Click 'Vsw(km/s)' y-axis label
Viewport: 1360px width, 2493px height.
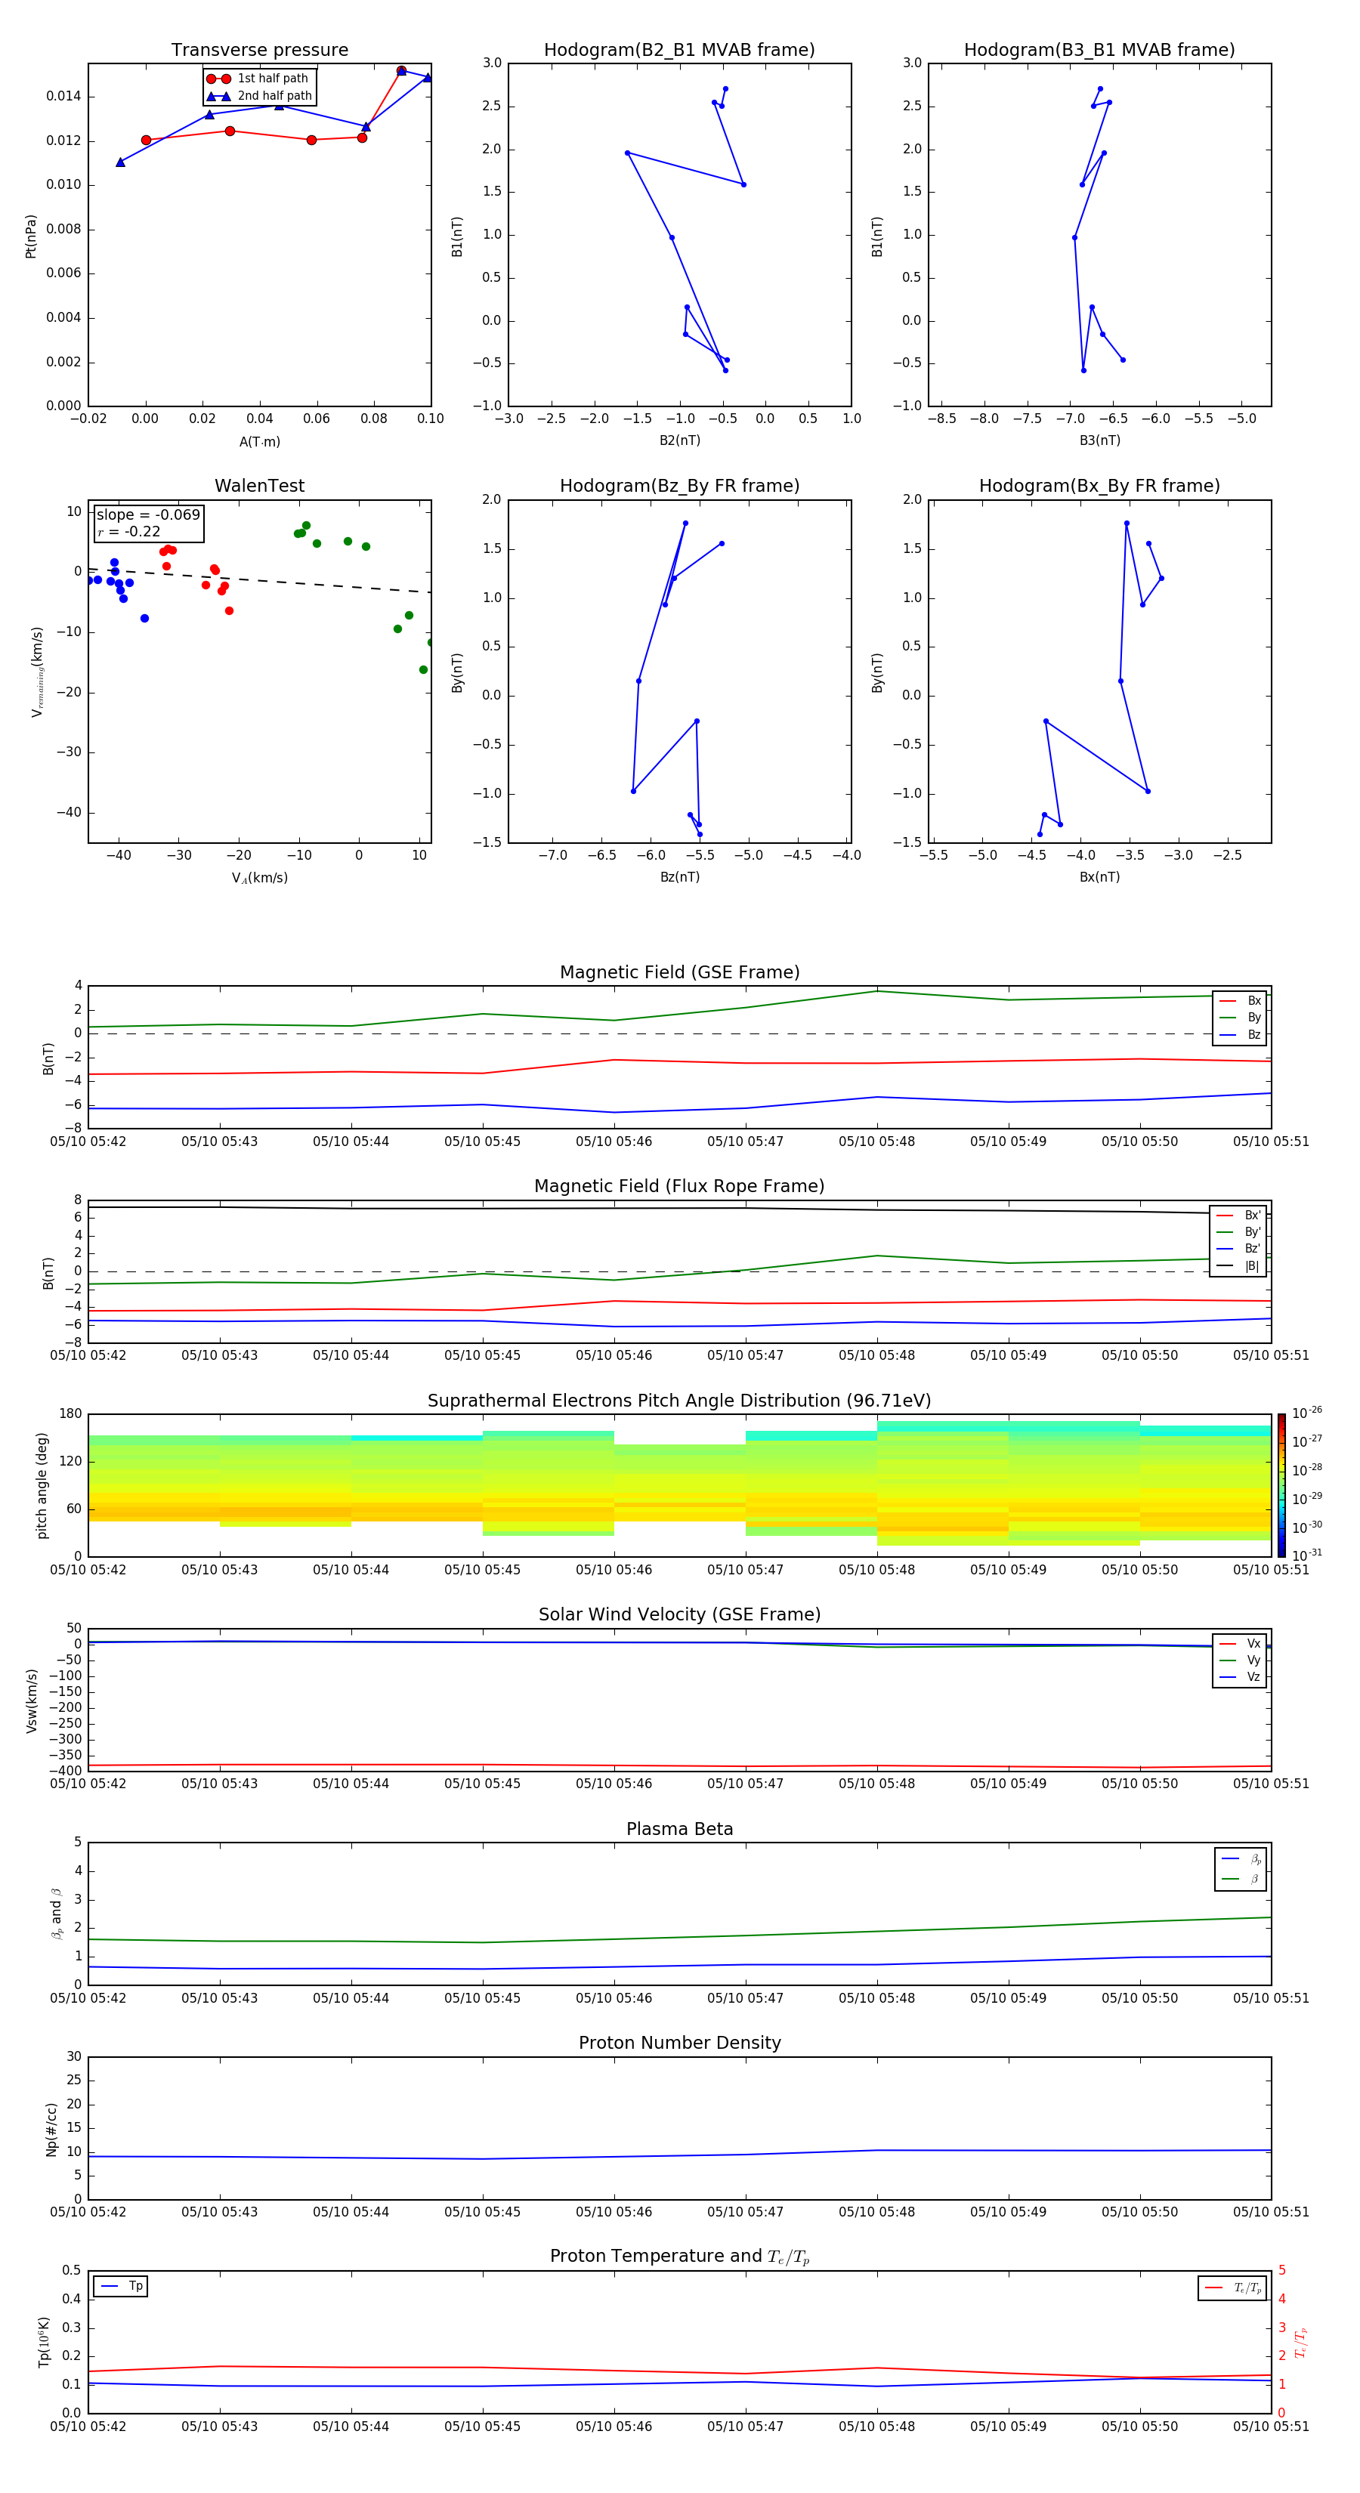(x=32, y=1701)
